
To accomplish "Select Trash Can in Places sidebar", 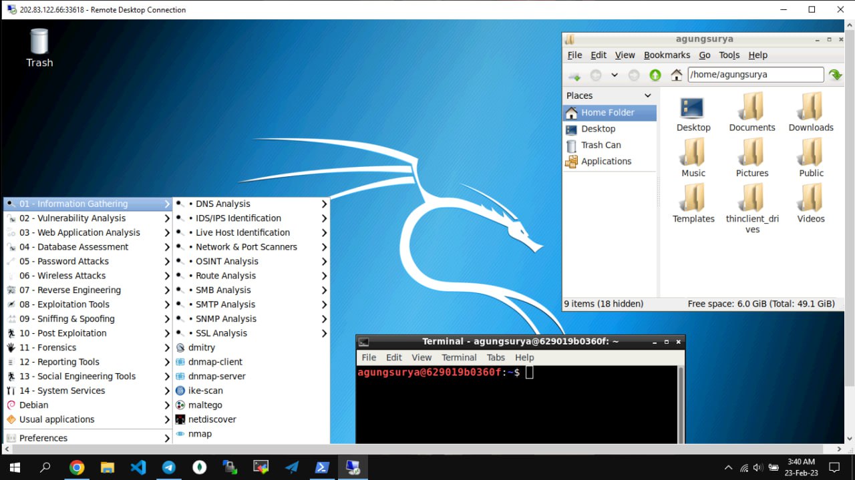I will click(601, 145).
